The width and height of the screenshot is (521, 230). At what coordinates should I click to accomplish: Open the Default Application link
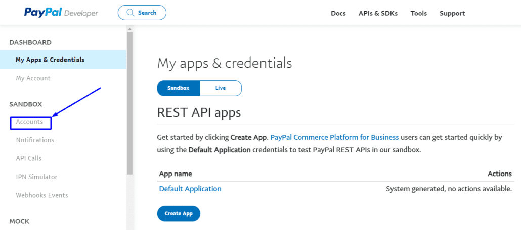tap(190, 189)
